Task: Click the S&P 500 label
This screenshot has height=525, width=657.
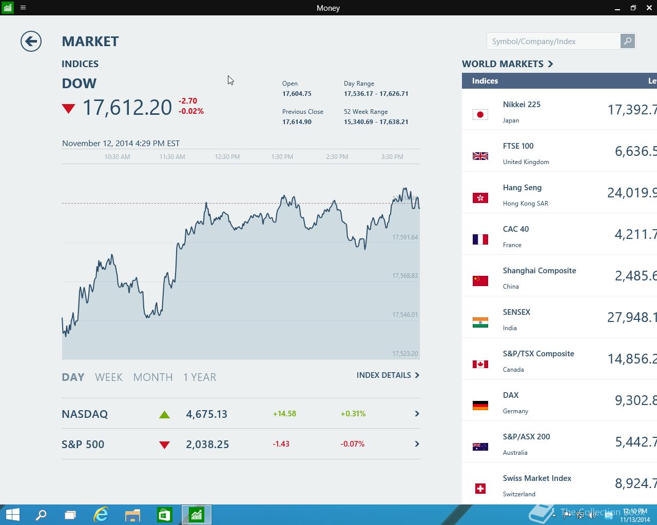Action: [x=83, y=445]
